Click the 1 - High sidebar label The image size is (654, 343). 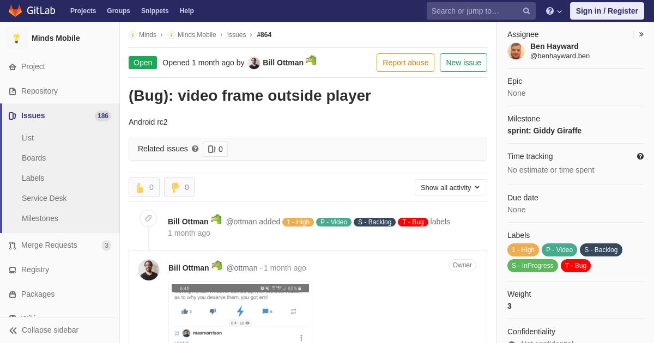[x=523, y=250]
